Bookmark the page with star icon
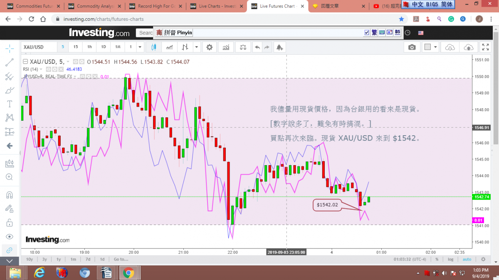This screenshot has width=499, height=280. click(401, 19)
